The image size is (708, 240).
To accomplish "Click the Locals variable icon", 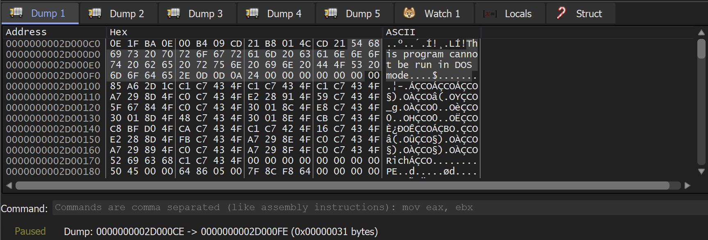I will tap(490, 14).
